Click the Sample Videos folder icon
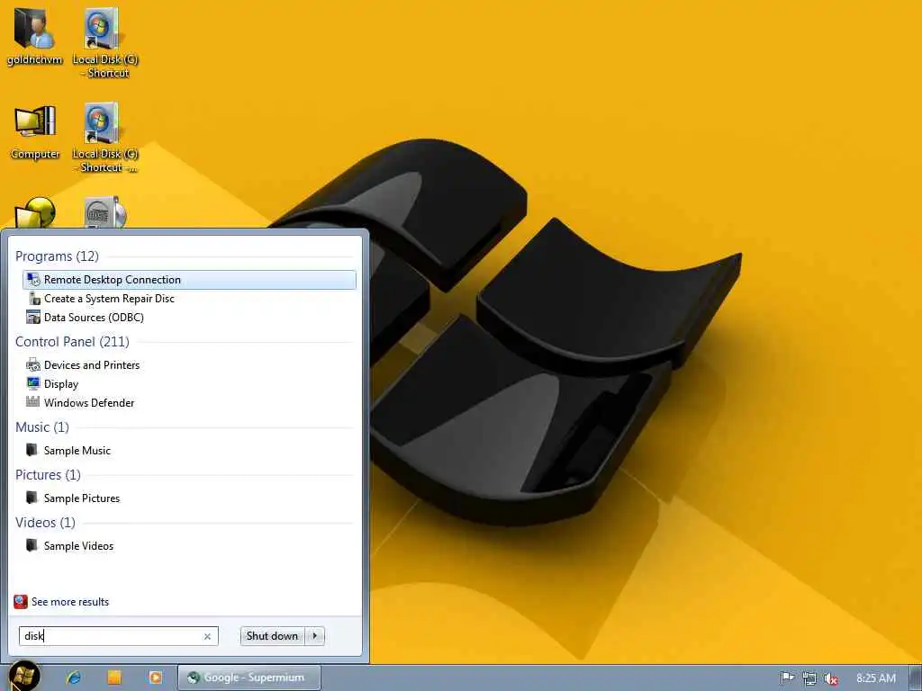Viewport: 922px width, 691px height. click(x=32, y=545)
